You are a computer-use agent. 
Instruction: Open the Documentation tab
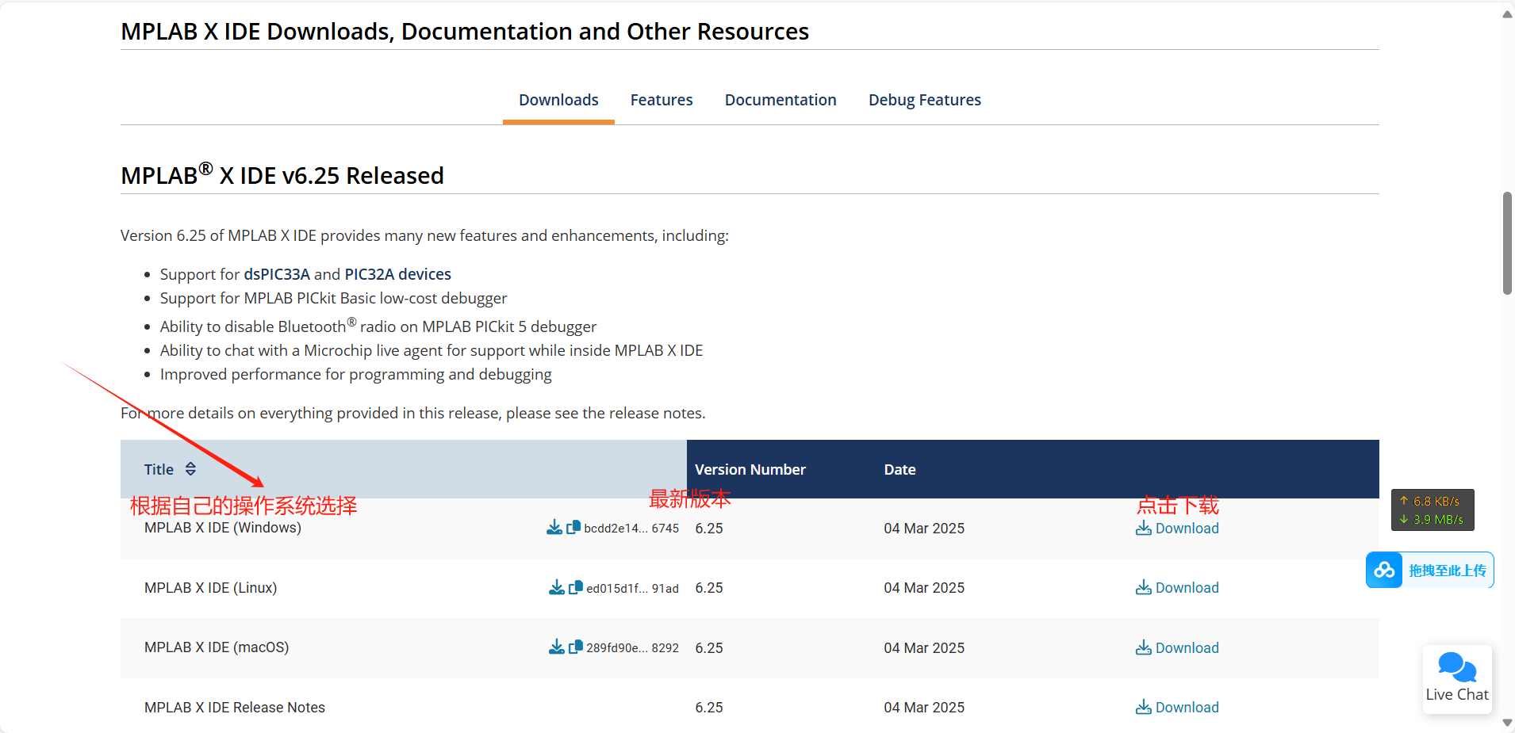click(781, 100)
